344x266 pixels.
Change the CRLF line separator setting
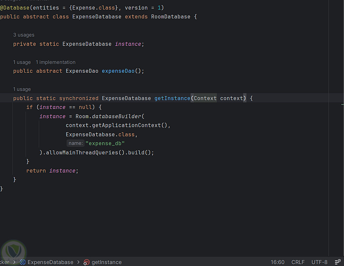pyautogui.click(x=298, y=262)
